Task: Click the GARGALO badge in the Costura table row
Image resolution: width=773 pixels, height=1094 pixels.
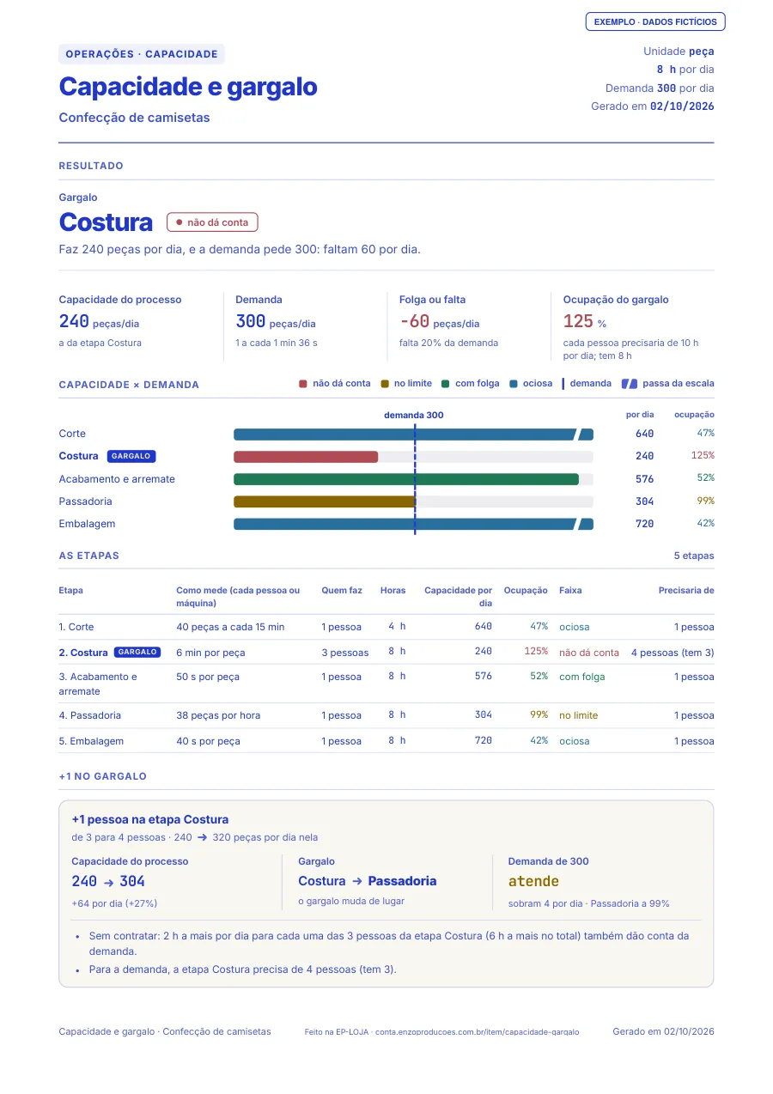Action: pos(137,652)
